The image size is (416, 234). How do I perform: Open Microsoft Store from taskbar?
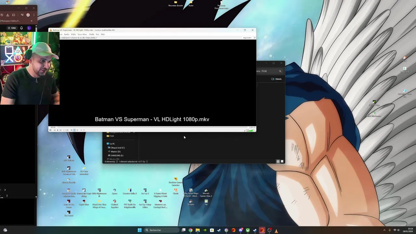click(212, 230)
